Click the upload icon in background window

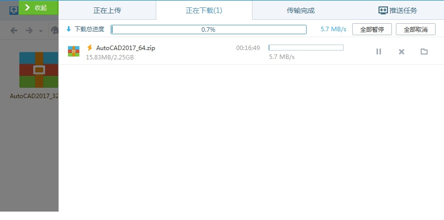pos(13,10)
